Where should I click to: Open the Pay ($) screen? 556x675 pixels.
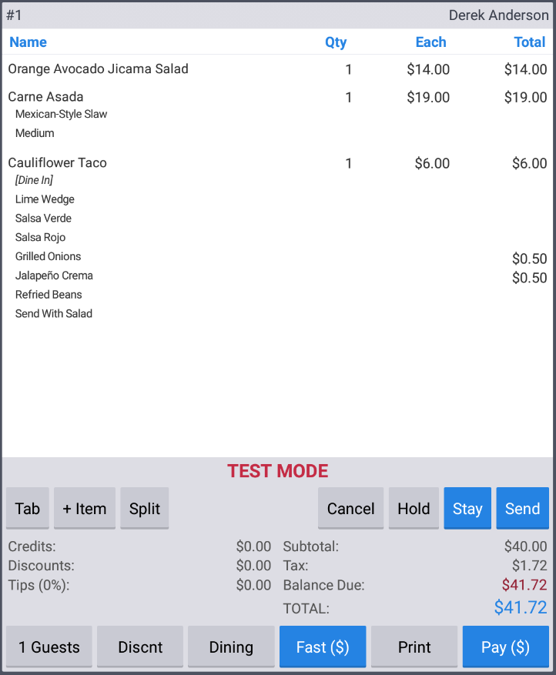click(x=505, y=647)
